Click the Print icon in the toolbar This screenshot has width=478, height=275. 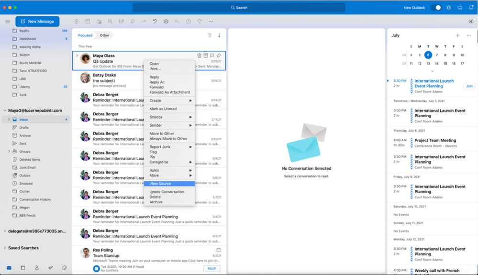pos(166,22)
